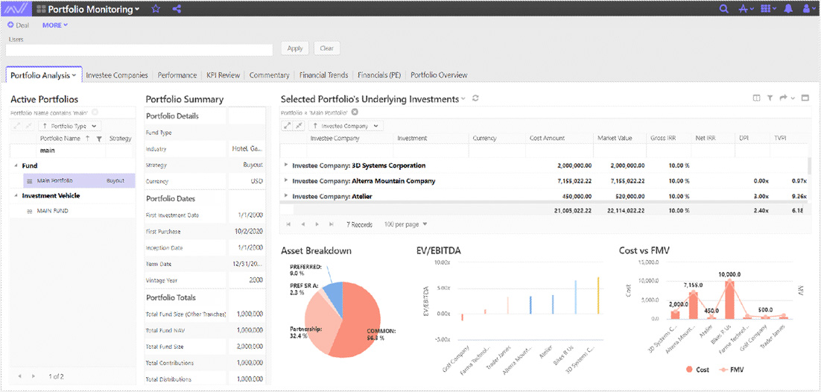This screenshot has width=821, height=392.
Task: Open the apps grid menu in header
Action: pyautogui.click(x=767, y=9)
